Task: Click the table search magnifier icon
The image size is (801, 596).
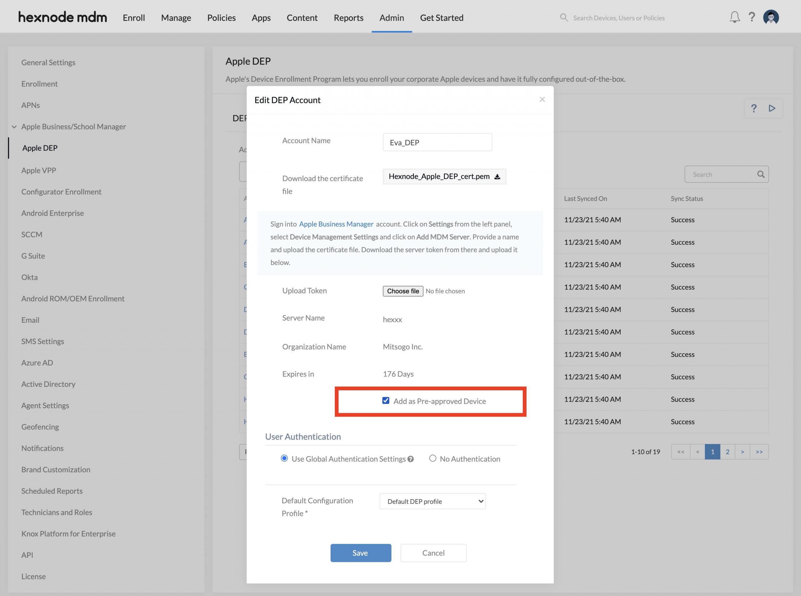Action: coord(761,174)
